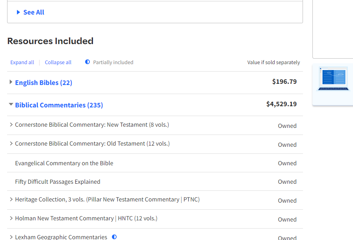Open Evangelical Commentary on the Bible
The image size is (353, 240).
coord(64,163)
